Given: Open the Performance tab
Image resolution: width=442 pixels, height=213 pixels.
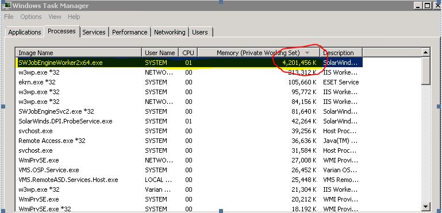Looking at the screenshot, I should tap(130, 32).
